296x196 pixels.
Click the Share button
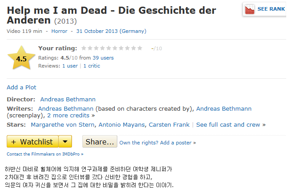[x=100, y=142]
